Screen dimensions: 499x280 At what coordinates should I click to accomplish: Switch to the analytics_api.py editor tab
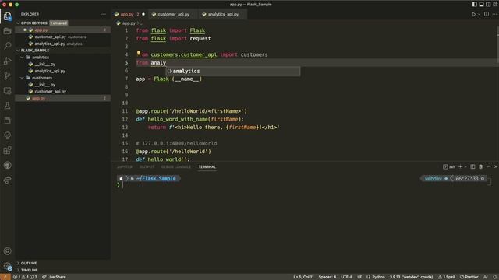tap(223, 14)
